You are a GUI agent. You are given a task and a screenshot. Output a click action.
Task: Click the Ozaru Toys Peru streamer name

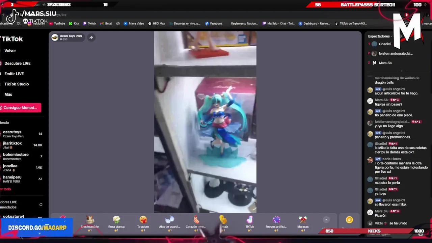click(x=71, y=36)
